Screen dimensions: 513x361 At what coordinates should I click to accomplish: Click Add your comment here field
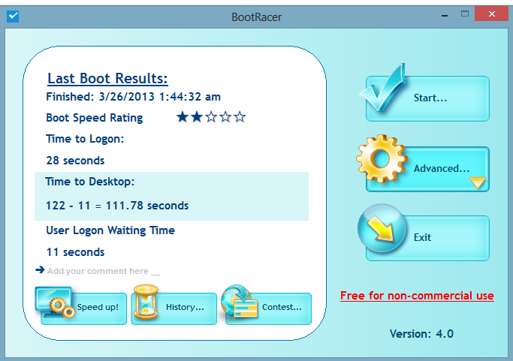(x=104, y=271)
